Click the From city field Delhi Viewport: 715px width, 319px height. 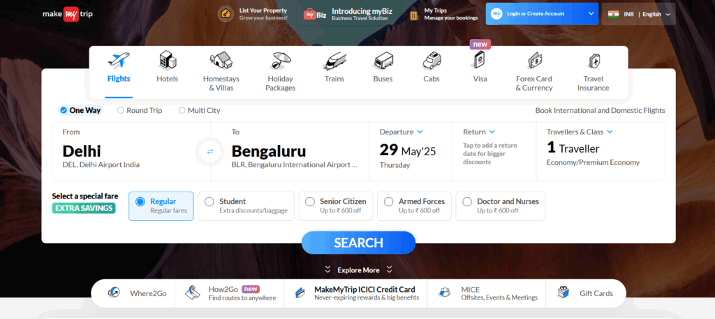[x=131, y=151]
